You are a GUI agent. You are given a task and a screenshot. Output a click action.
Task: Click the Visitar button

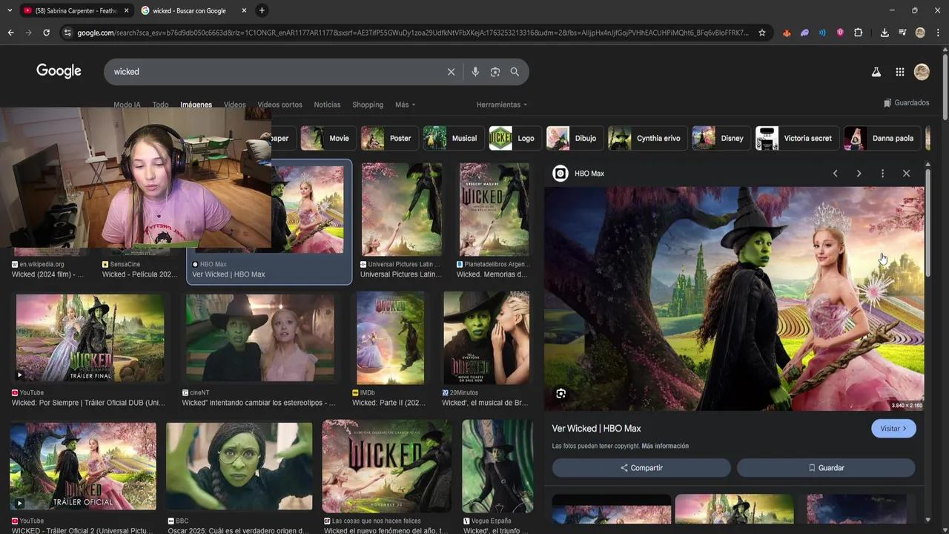(893, 429)
